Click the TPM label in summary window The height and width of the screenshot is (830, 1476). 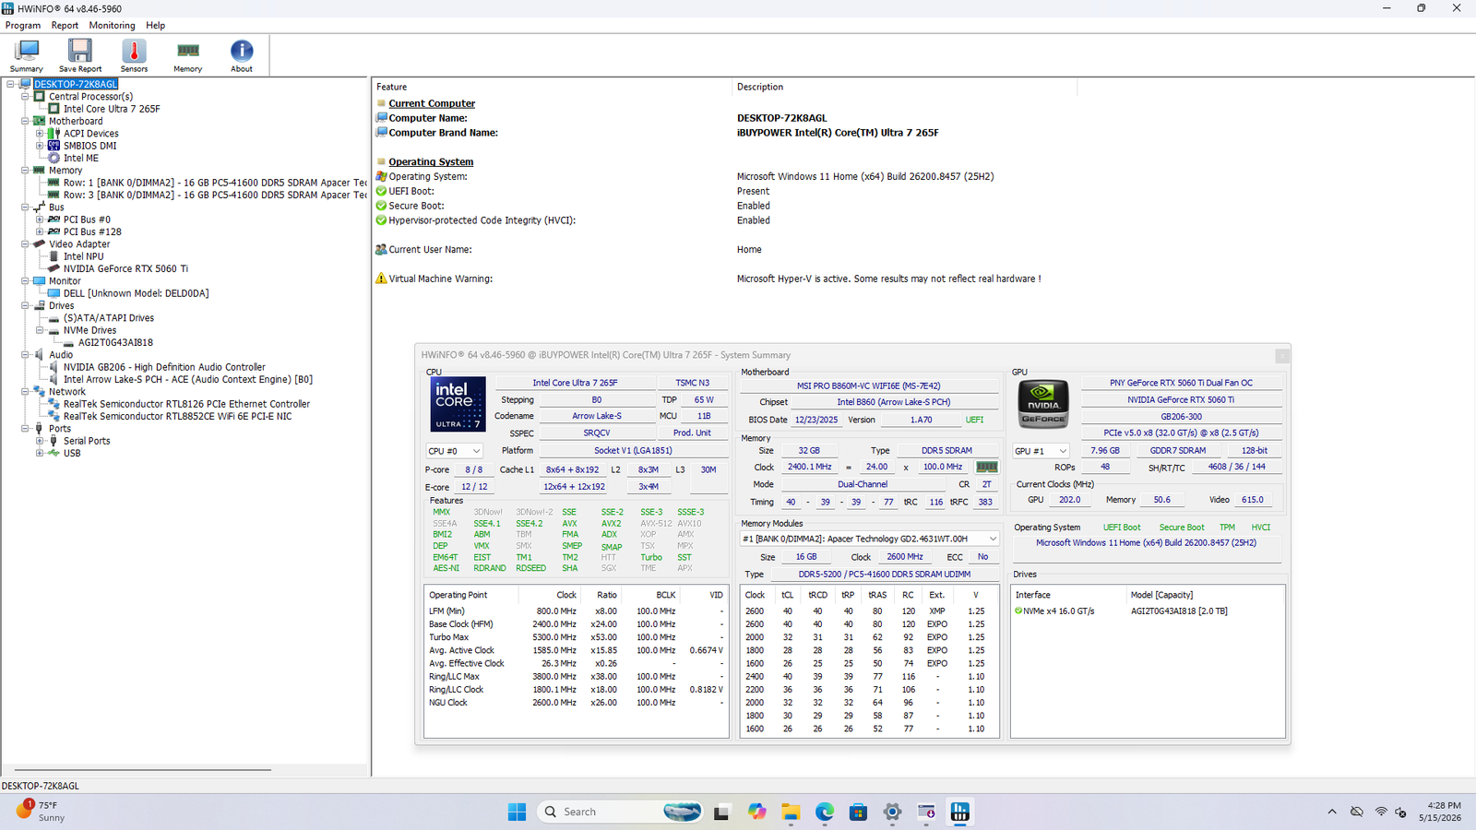[1227, 528]
